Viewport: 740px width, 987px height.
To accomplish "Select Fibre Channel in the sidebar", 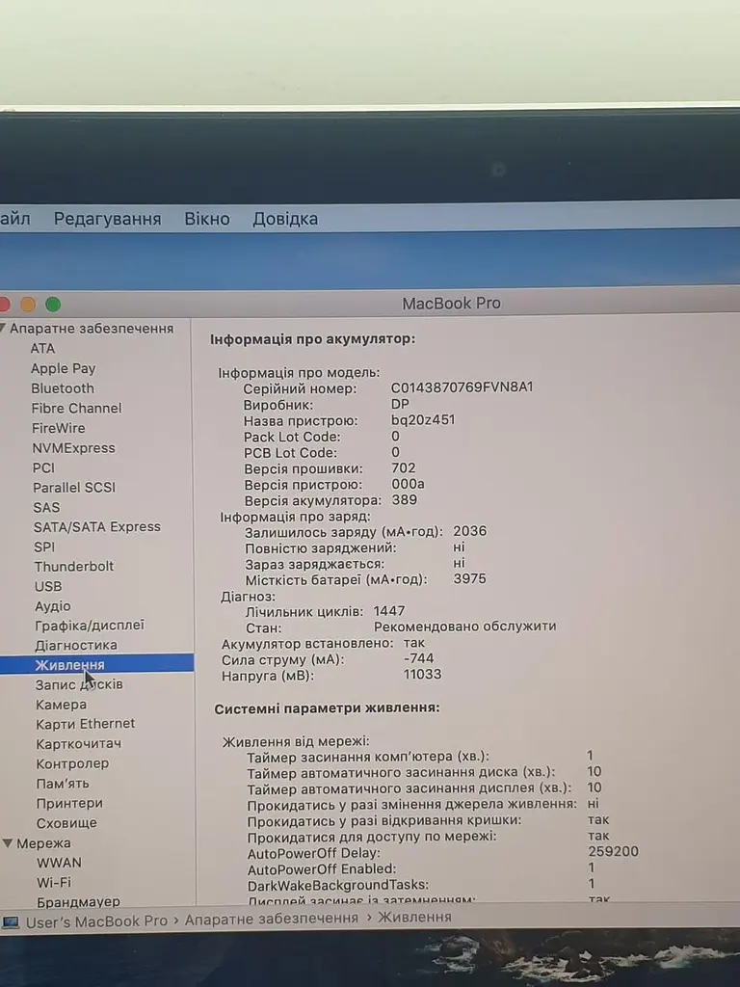I will coord(77,408).
